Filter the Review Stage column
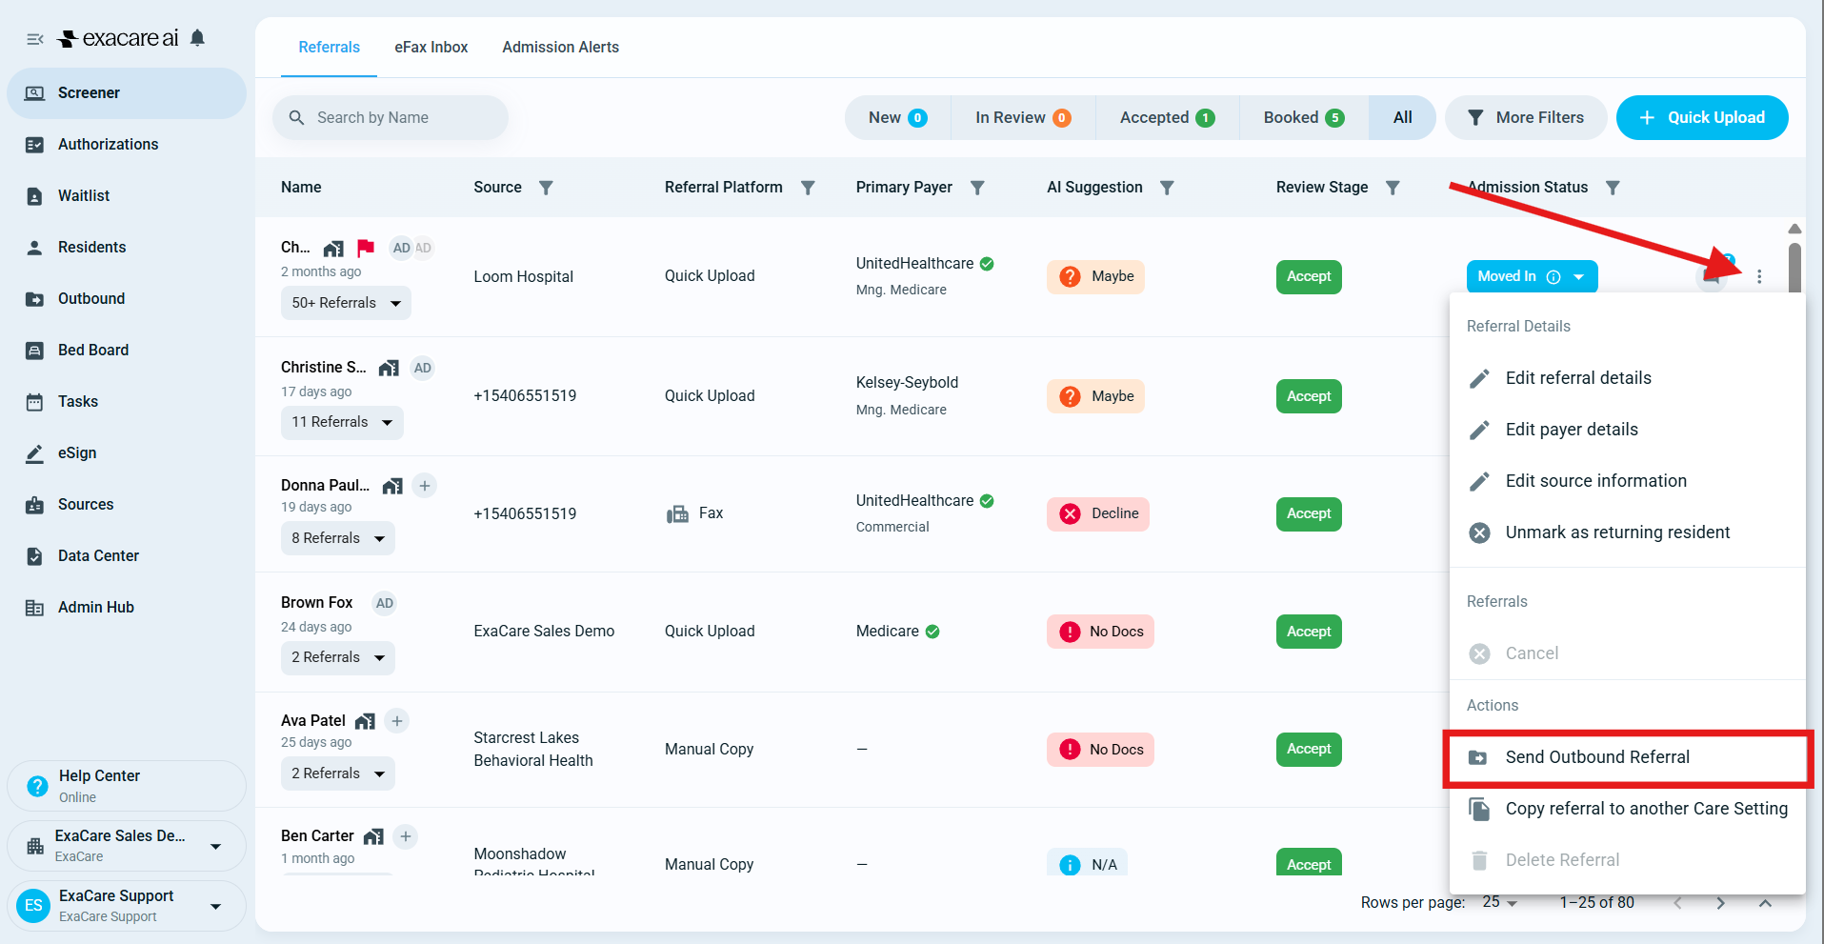The image size is (1824, 944). click(1393, 188)
